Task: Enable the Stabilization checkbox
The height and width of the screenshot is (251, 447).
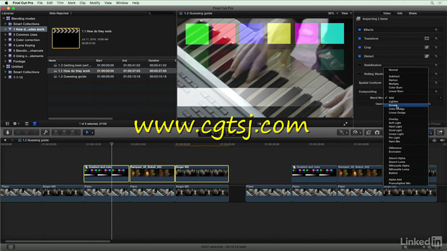Action: coord(359,65)
